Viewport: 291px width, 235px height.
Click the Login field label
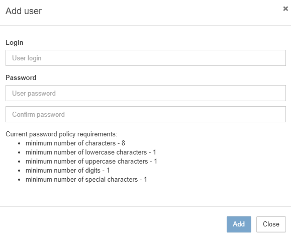pyautogui.click(x=14, y=43)
